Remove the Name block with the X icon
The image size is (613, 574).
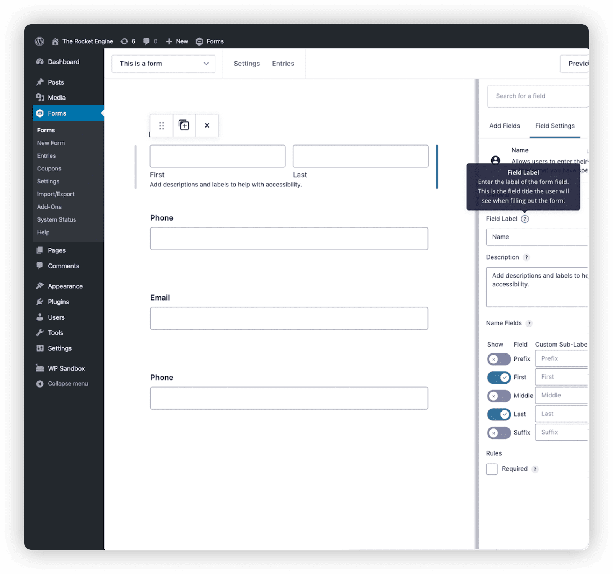click(x=207, y=126)
